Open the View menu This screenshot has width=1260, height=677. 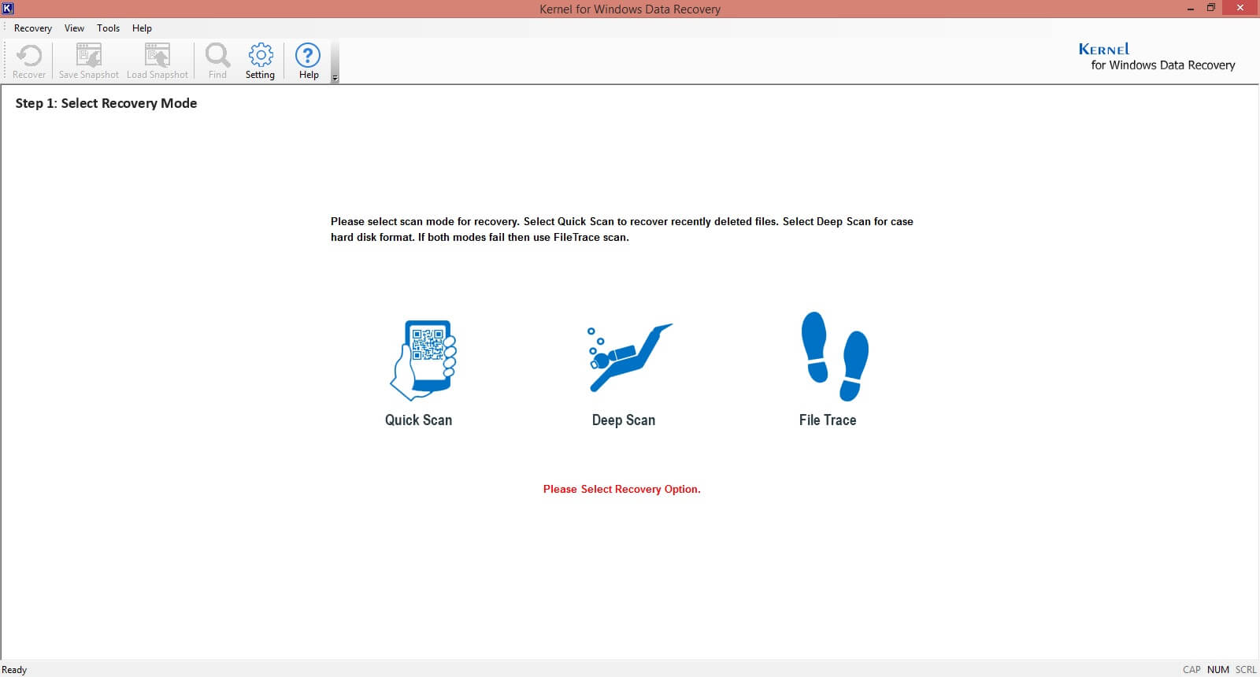click(74, 28)
